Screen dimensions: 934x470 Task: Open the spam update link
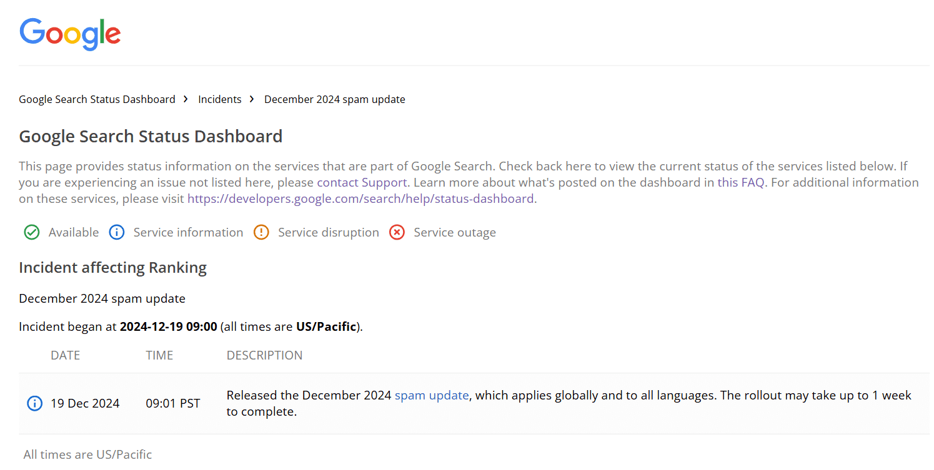pyautogui.click(x=432, y=395)
